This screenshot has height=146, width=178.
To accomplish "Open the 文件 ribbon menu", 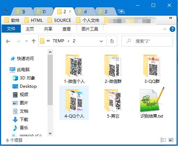I will [11, 29].
